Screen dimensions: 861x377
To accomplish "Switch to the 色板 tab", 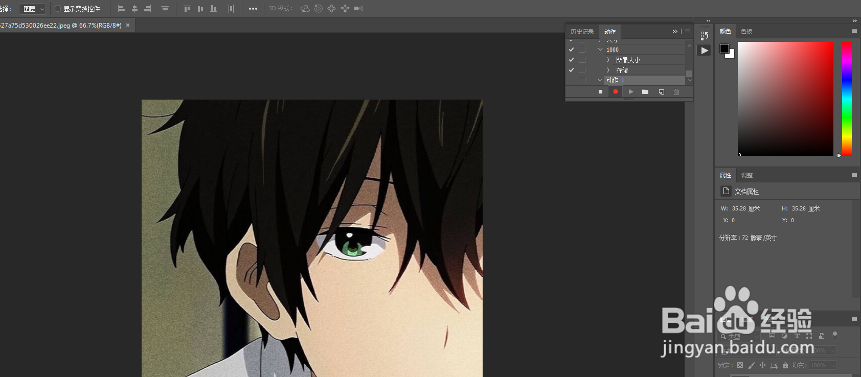I will tap(746, 31).
